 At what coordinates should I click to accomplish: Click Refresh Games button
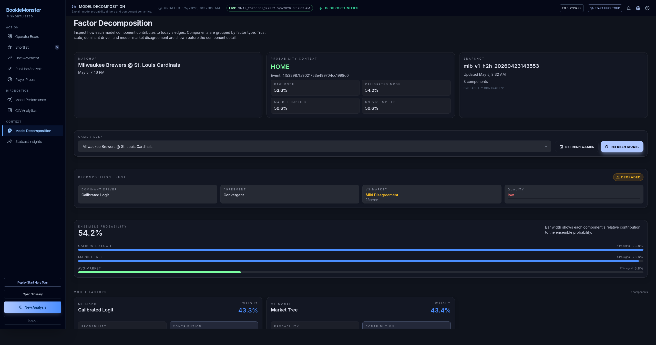(577, 147)
